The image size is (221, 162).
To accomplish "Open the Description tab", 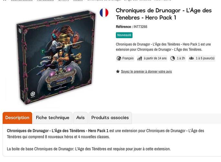I will click(17, 118).
